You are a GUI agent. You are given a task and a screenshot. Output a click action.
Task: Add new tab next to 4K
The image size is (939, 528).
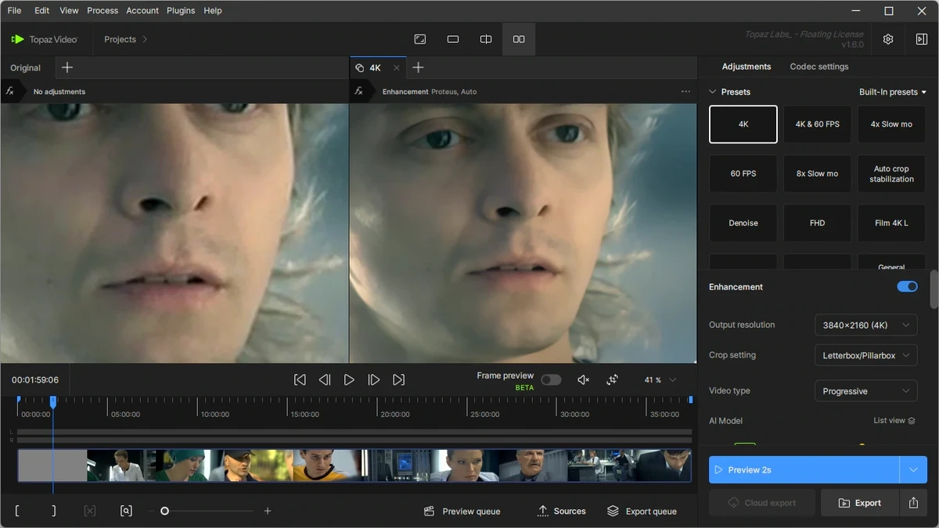click(x=418, y=68)
